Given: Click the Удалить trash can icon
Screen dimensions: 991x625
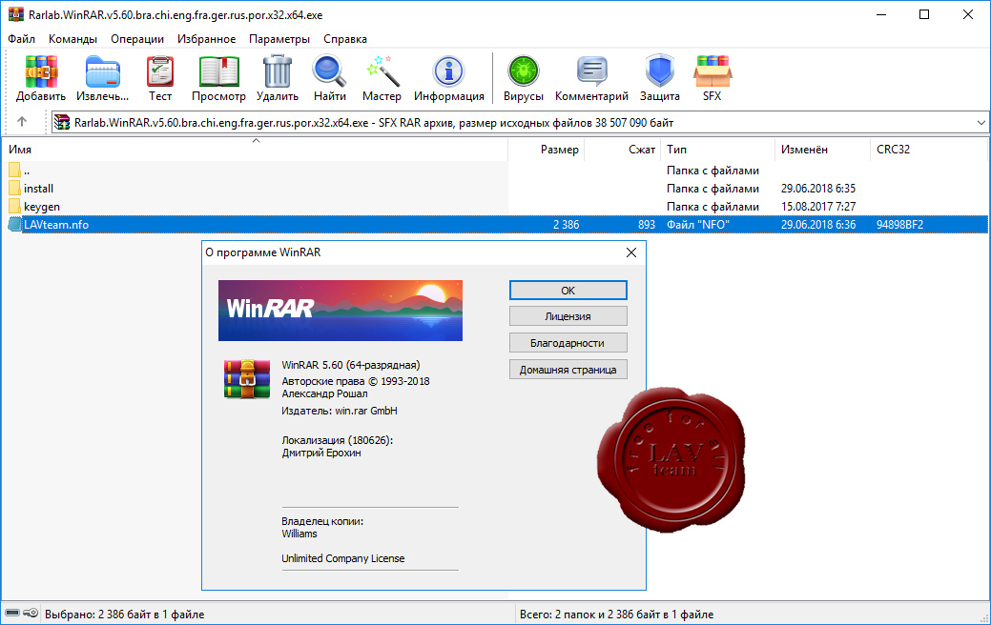Looking at the screenshot, I should click(x=277, y=71).
